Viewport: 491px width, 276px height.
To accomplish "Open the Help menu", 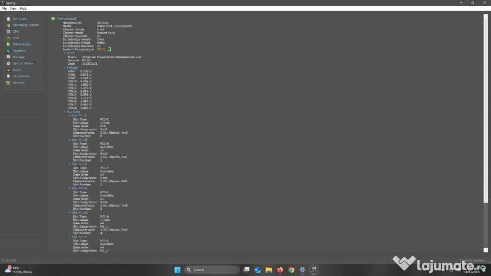I will pos(23,8).
